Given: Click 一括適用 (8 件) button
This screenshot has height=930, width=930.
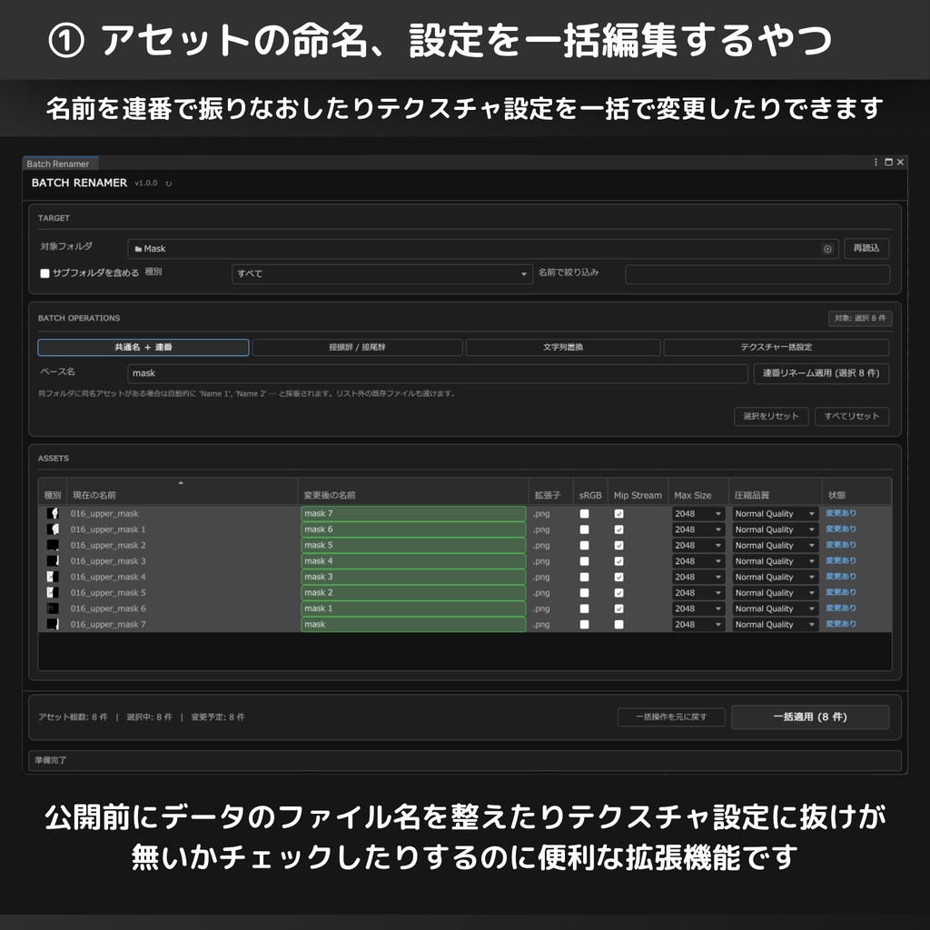Looking at the screenshot, I should (x=809, y=717).
